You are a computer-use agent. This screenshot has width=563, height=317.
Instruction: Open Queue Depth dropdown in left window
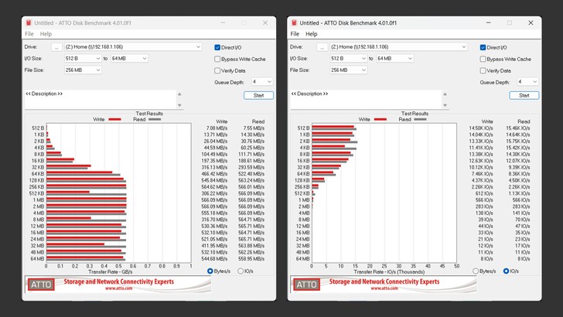pyautogui.click(x=262, y=82)
